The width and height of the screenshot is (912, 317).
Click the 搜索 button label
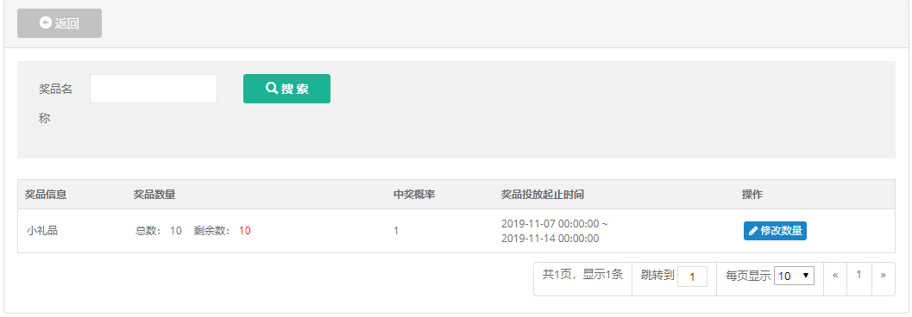tap(294, 89)
